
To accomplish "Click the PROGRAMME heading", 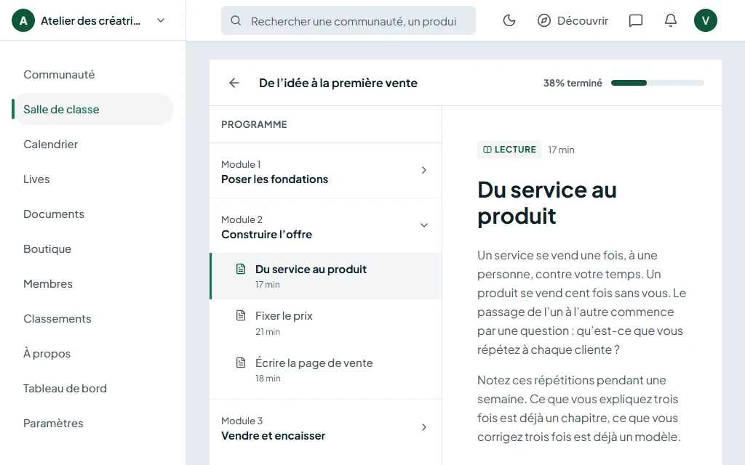I will pyautogui.click(x=254, y=124).
